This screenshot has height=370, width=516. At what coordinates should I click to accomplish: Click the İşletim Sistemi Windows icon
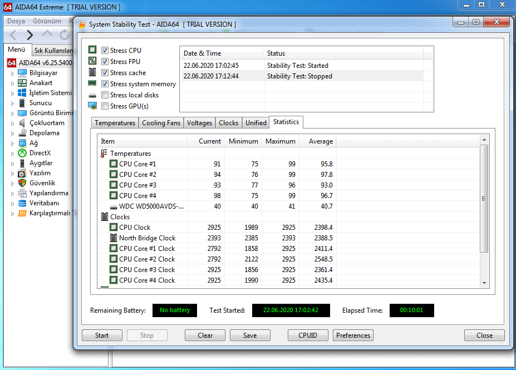22,93
